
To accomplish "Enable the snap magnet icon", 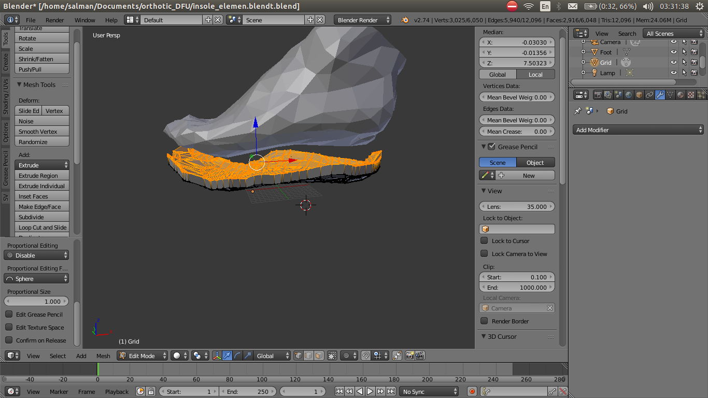I will [366, 356].
